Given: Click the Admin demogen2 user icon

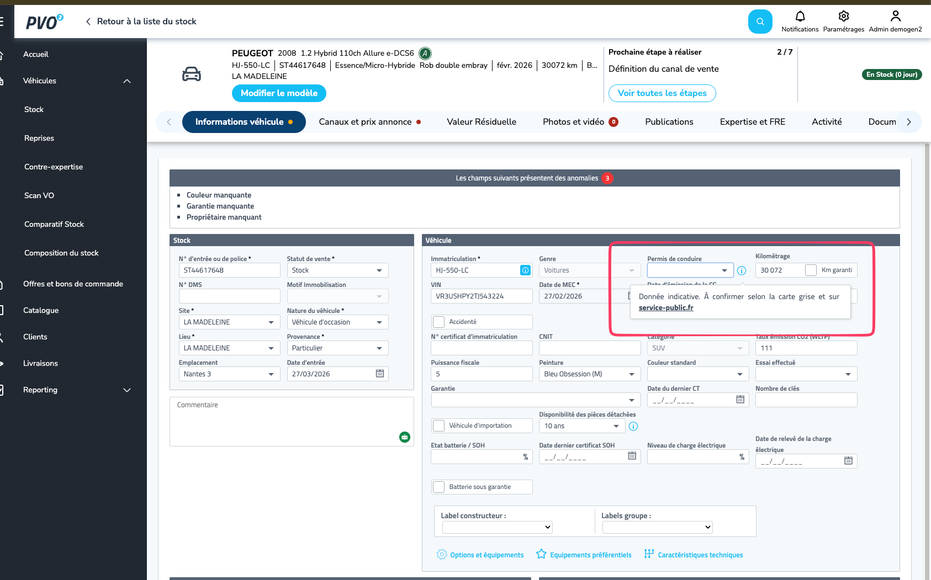Looking at the screenshot, I should point(895,16).
